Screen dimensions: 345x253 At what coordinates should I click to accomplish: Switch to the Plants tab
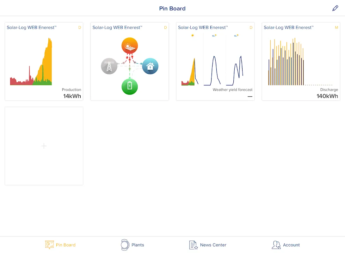click(x=138, y=245)
